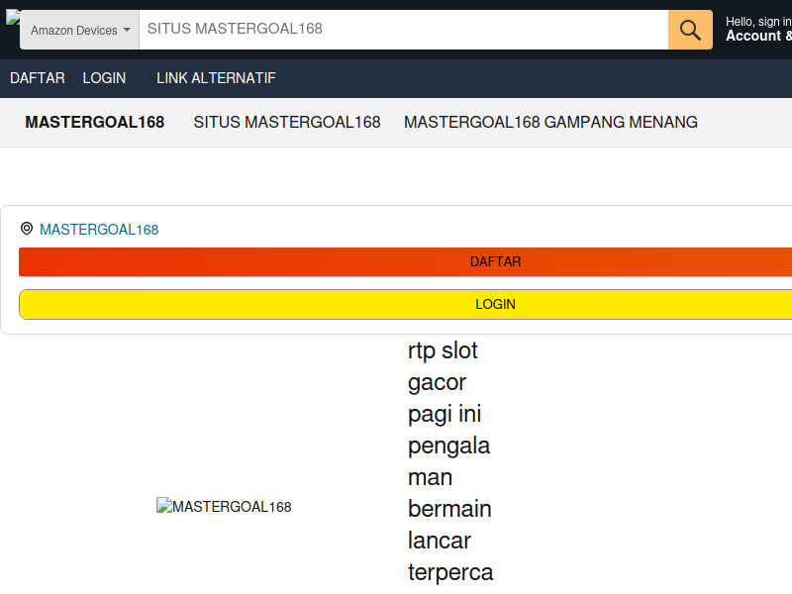The height and width of the screenshot is (594, 792).
Task: Select the MASTERGOAL168 GAMPANG MENANG tab
Action: (550, 122)
